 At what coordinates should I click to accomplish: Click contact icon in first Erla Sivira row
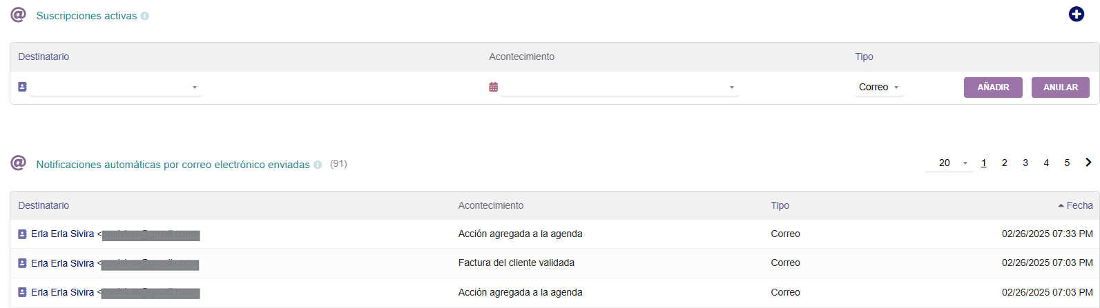22,234
